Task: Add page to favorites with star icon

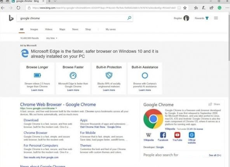Action: (185, 8)
